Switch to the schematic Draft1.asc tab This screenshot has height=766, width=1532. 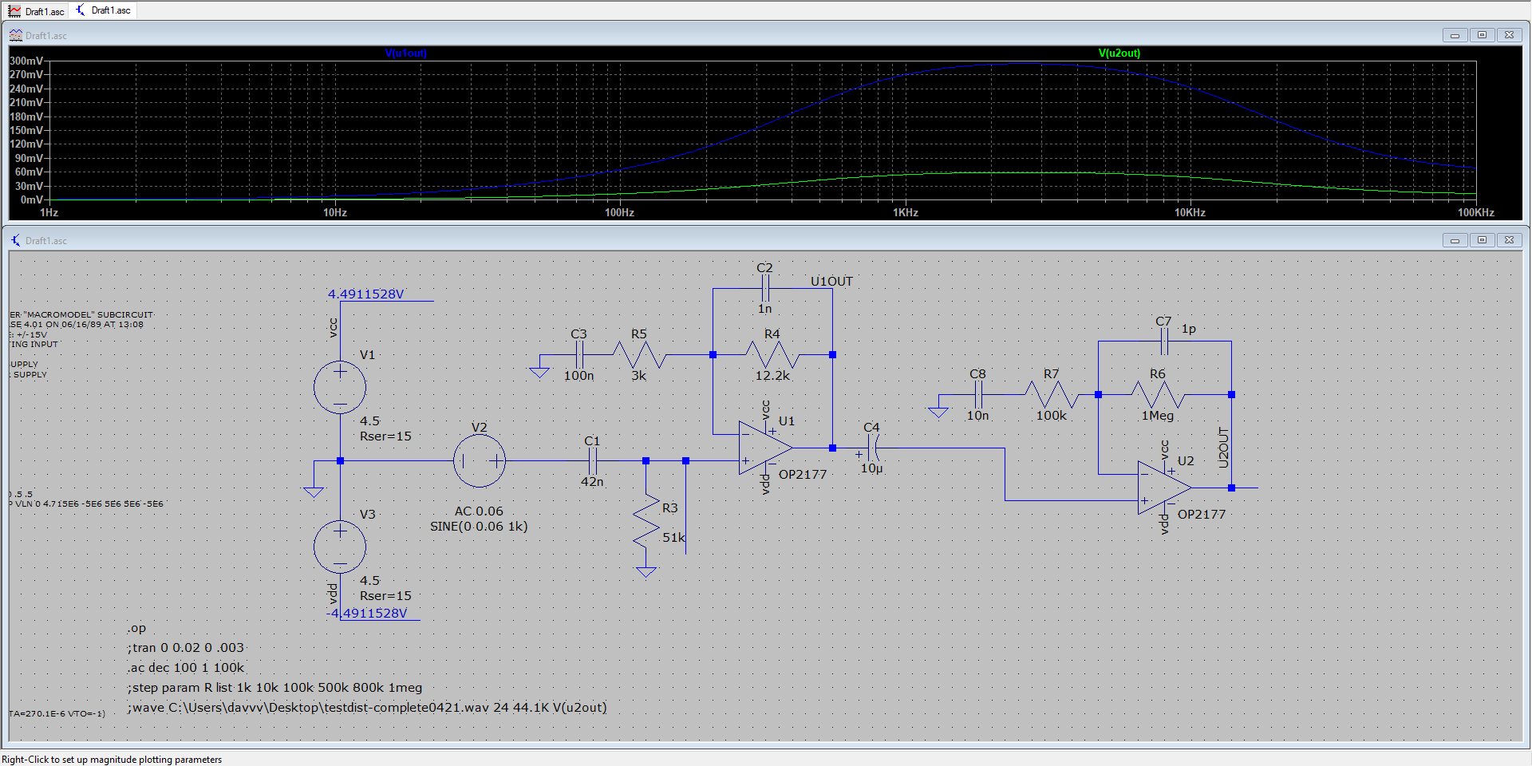point(102,10)
